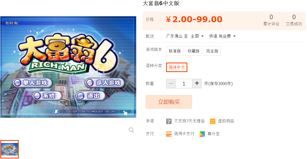This screenshot has height=159, width=307.
Task: Click the colorful 集分宝 icon
Action: 202,134
